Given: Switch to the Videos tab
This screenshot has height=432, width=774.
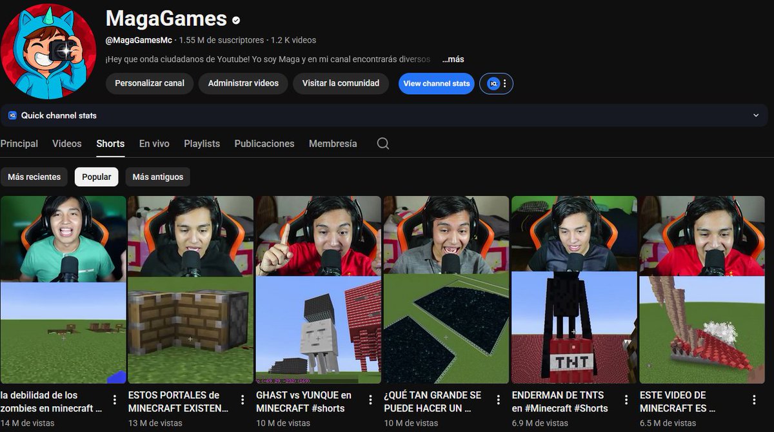Looking at the screenshot, I should tap(67, 144).
